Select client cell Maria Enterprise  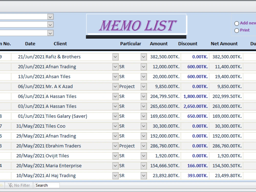click(79, 166)
